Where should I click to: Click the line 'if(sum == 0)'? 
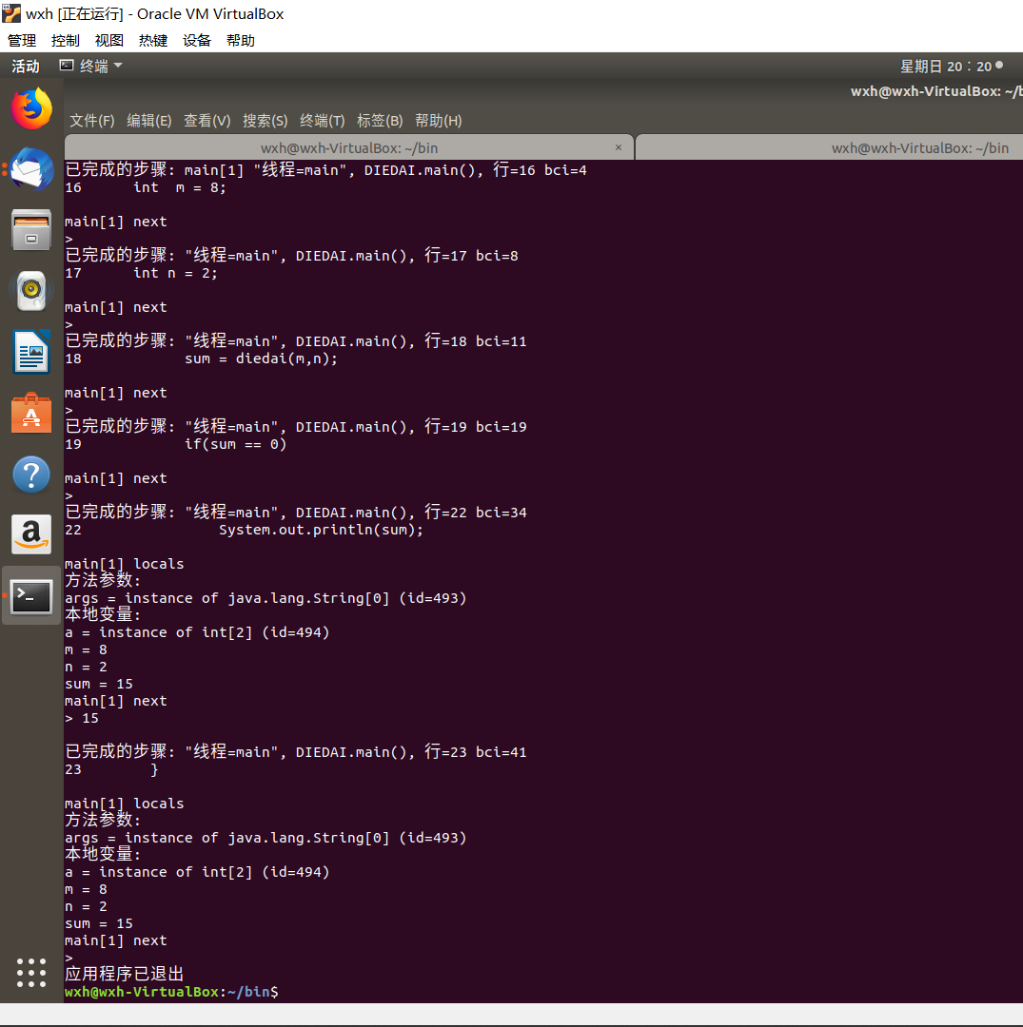point(235,444)
